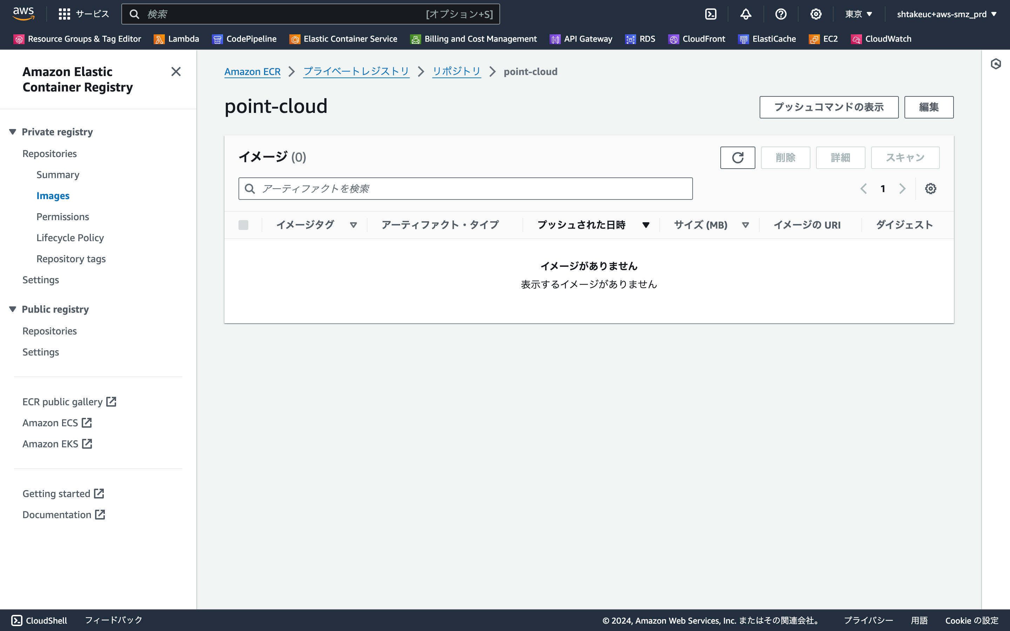
Task: Open Amazon EKS external link
Action: click(57, 443)
